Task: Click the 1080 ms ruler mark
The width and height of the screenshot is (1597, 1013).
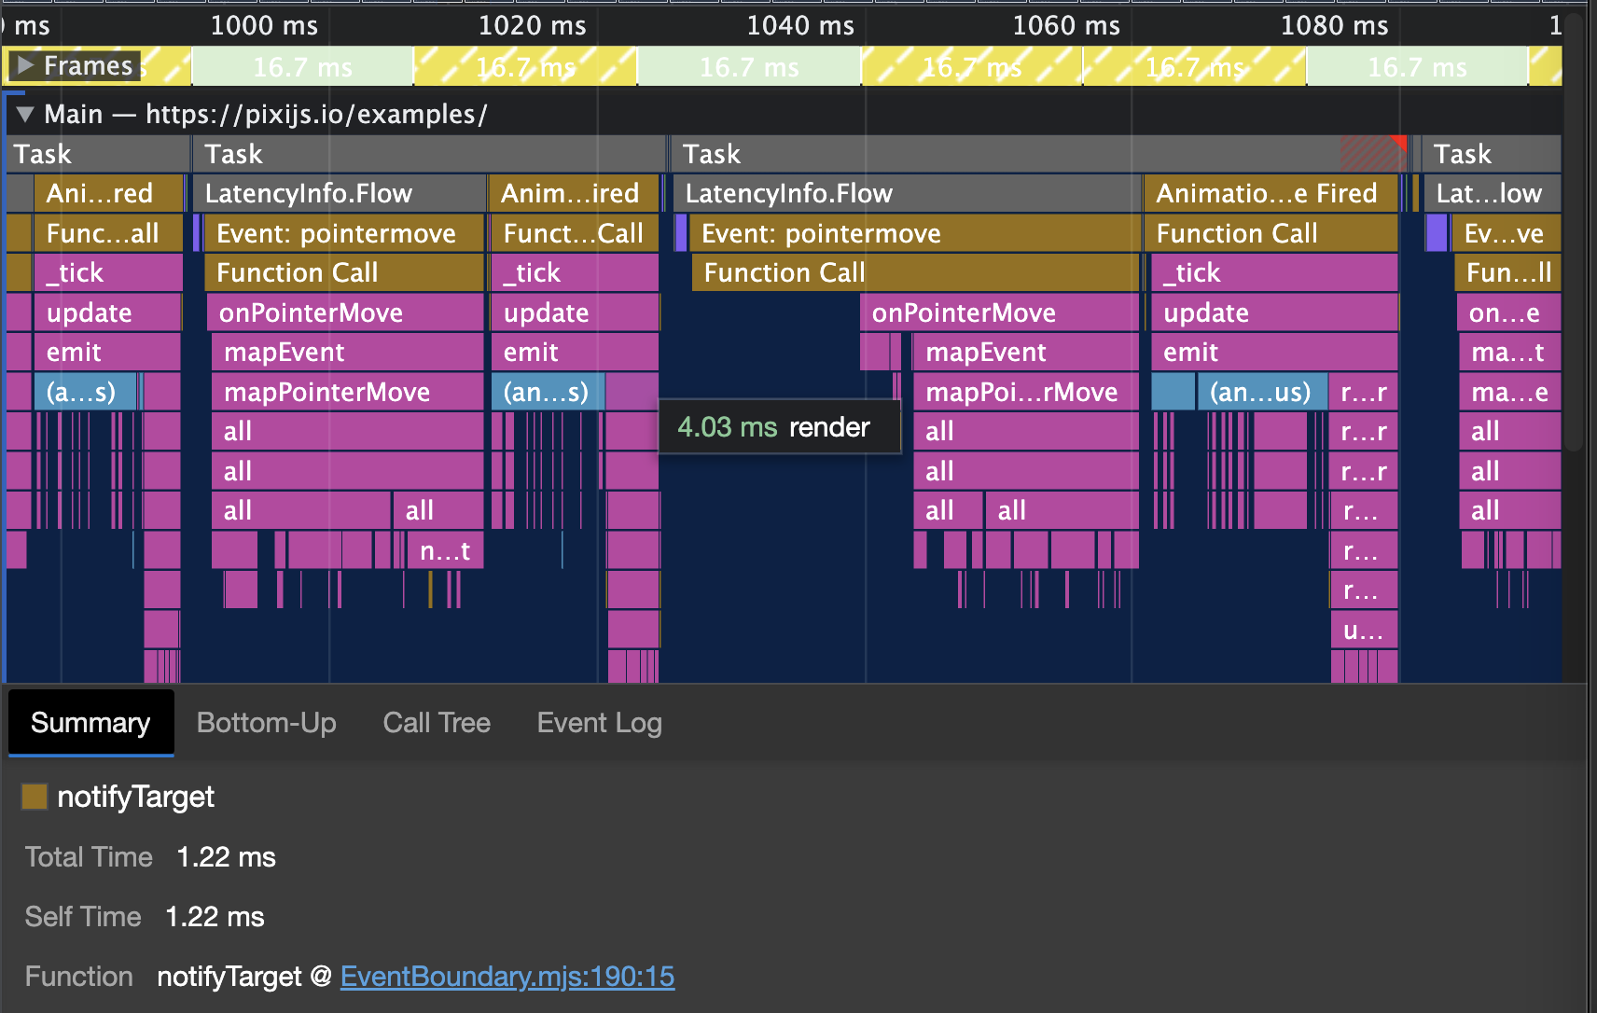Action: (1334, 25)
